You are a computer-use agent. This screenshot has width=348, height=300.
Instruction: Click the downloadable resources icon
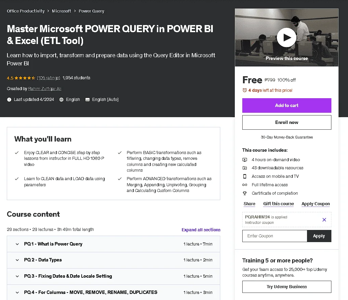[245, 168]
